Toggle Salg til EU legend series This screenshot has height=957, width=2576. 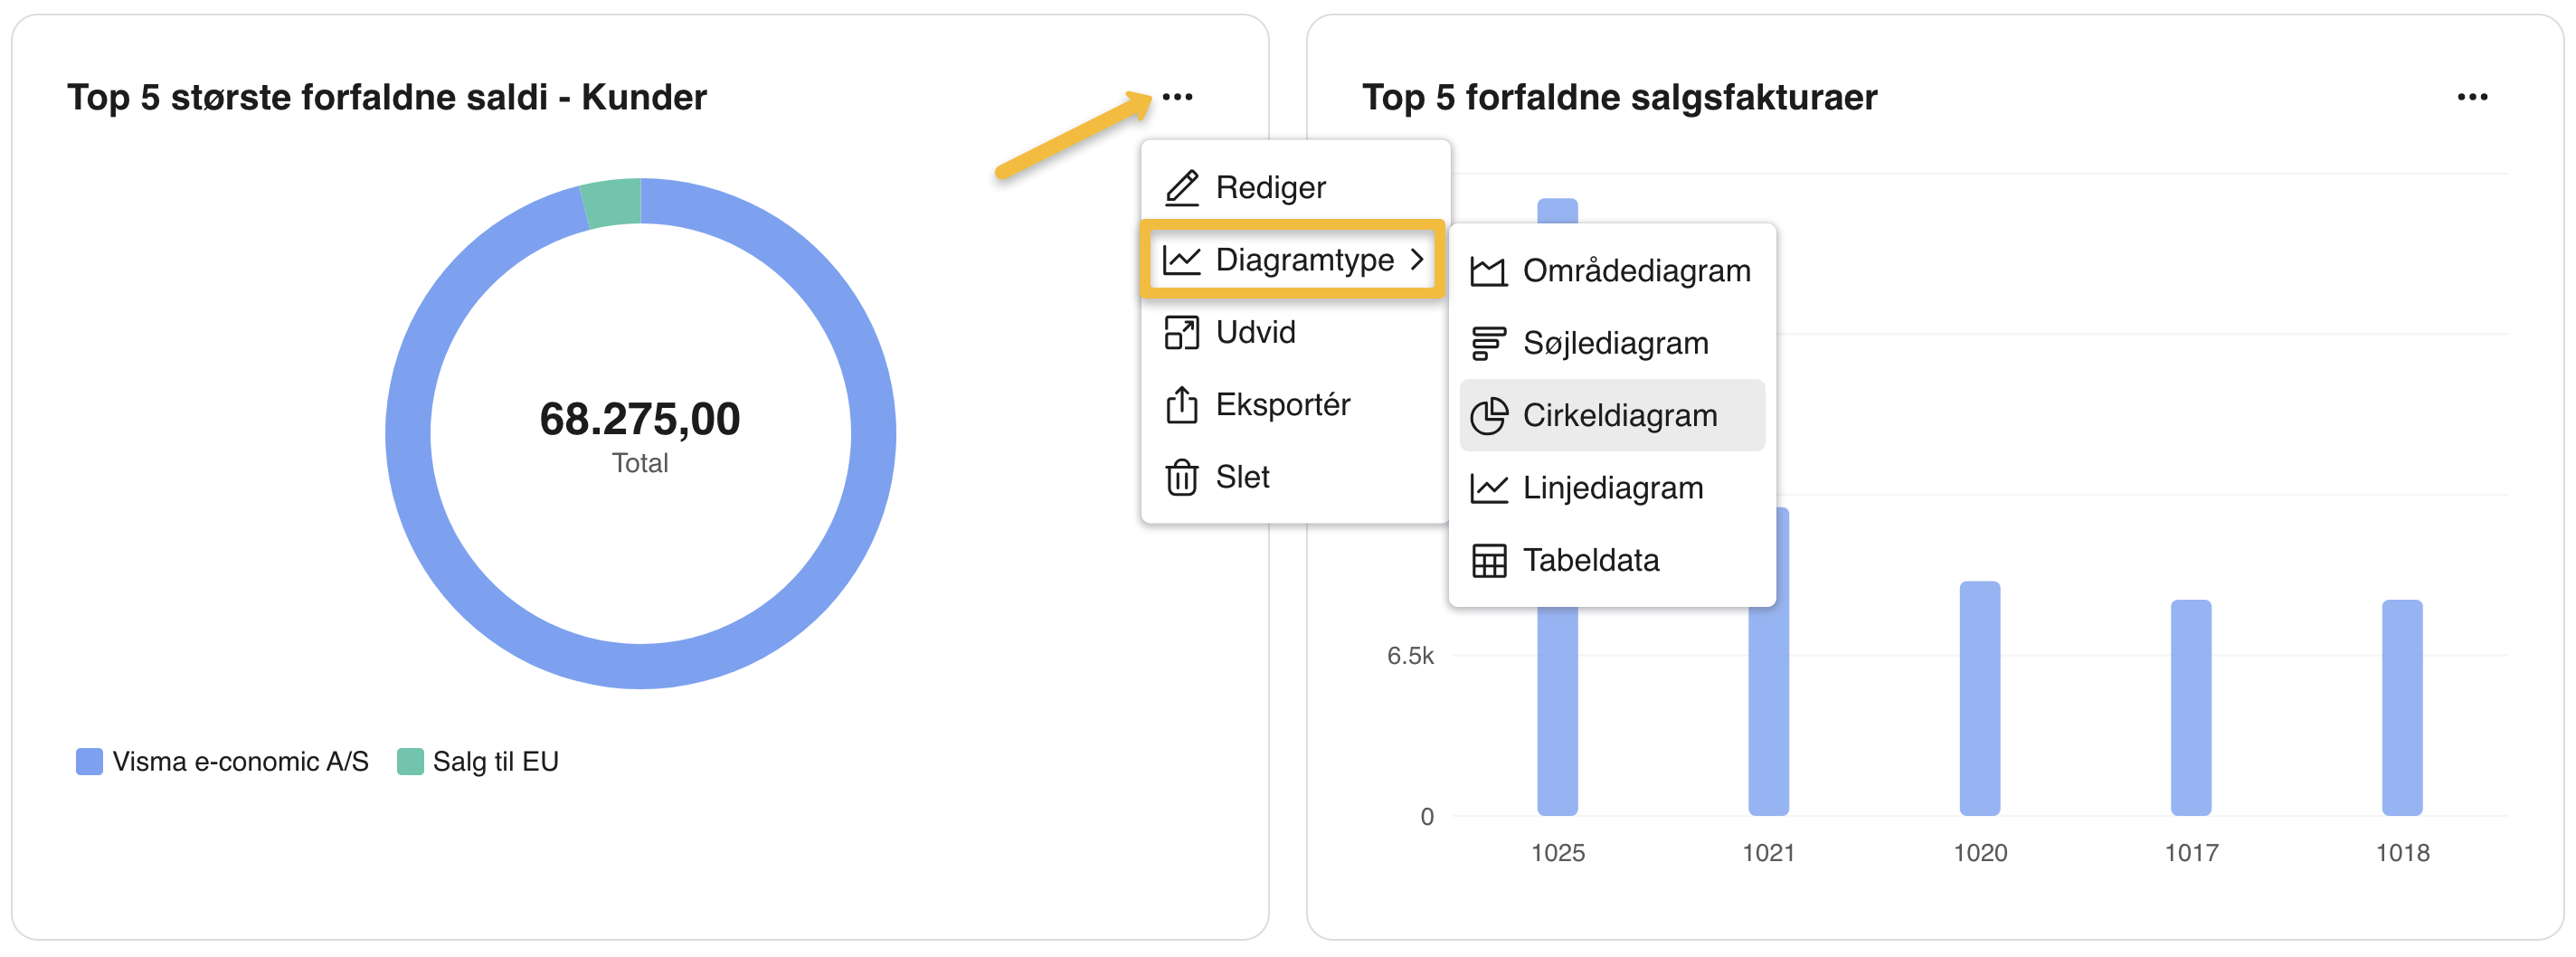pyautogui.click(x=495, y=762)
